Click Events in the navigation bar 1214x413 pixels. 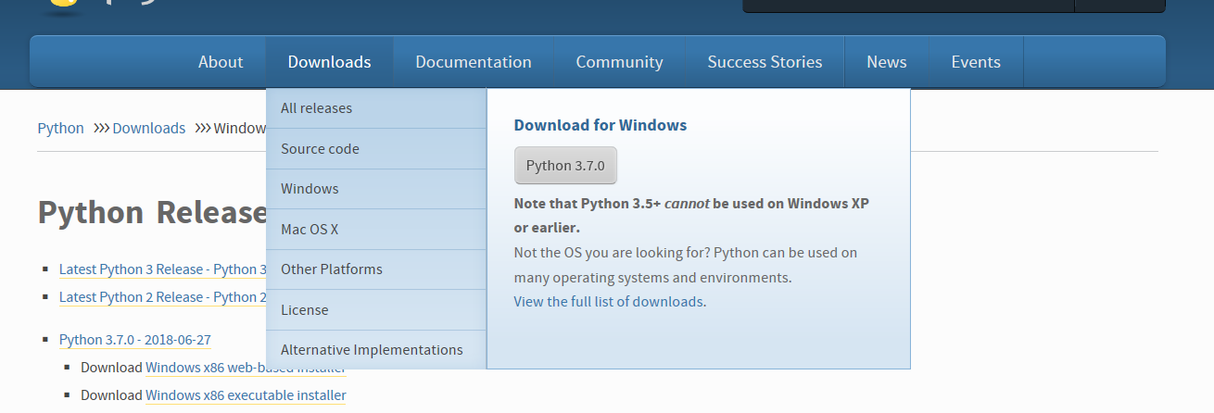tap(975, 62)
